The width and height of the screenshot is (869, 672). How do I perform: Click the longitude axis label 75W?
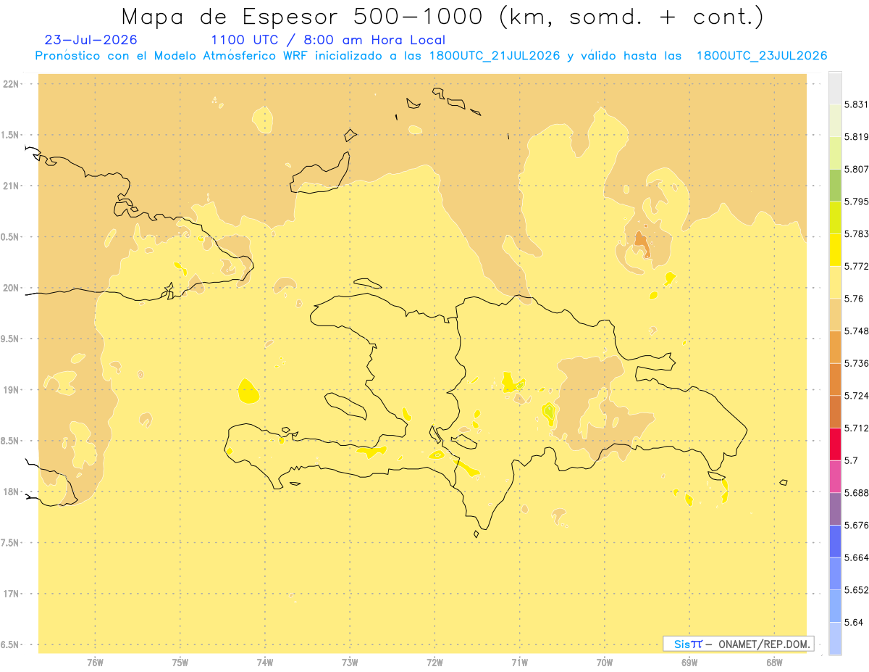tap(180, 663)
